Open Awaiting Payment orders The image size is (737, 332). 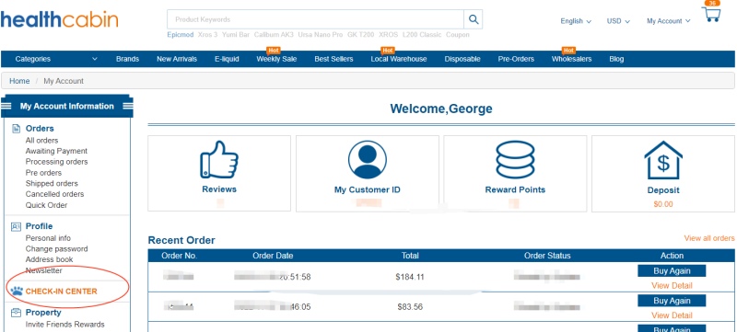pos(56,151)
